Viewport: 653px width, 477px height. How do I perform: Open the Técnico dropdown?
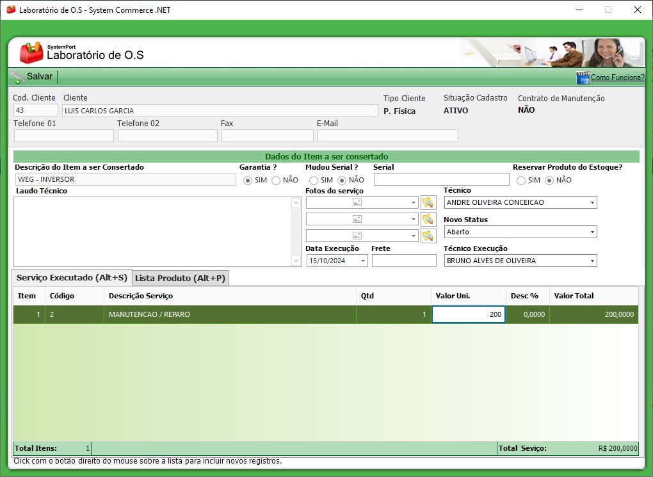592,202
